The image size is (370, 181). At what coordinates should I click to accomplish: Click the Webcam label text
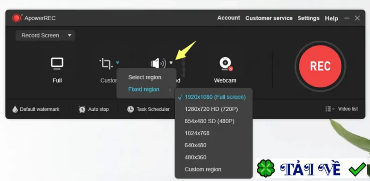pos(225,80)
